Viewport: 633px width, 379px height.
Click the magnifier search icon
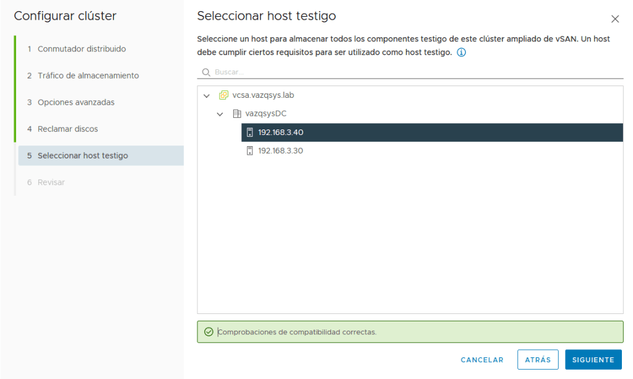point(206,72)
